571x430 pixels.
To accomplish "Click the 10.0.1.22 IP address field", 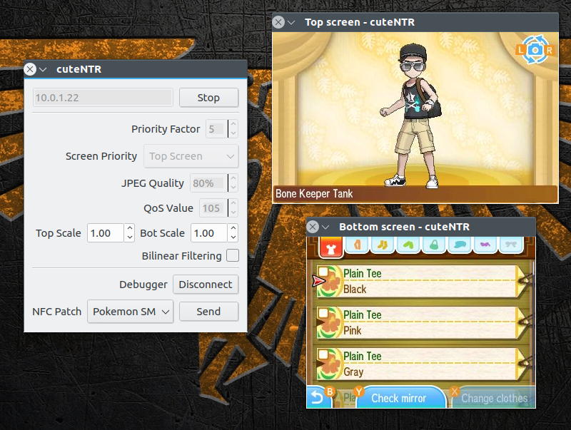I will [x=103, y=98].
